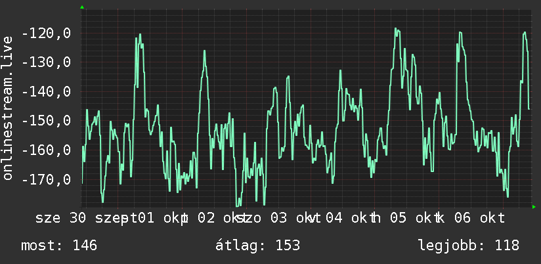This screenshot has width=541, height=264.
Task: Select the onlinestream.live vertical axis title
Action: click(7, 108)
